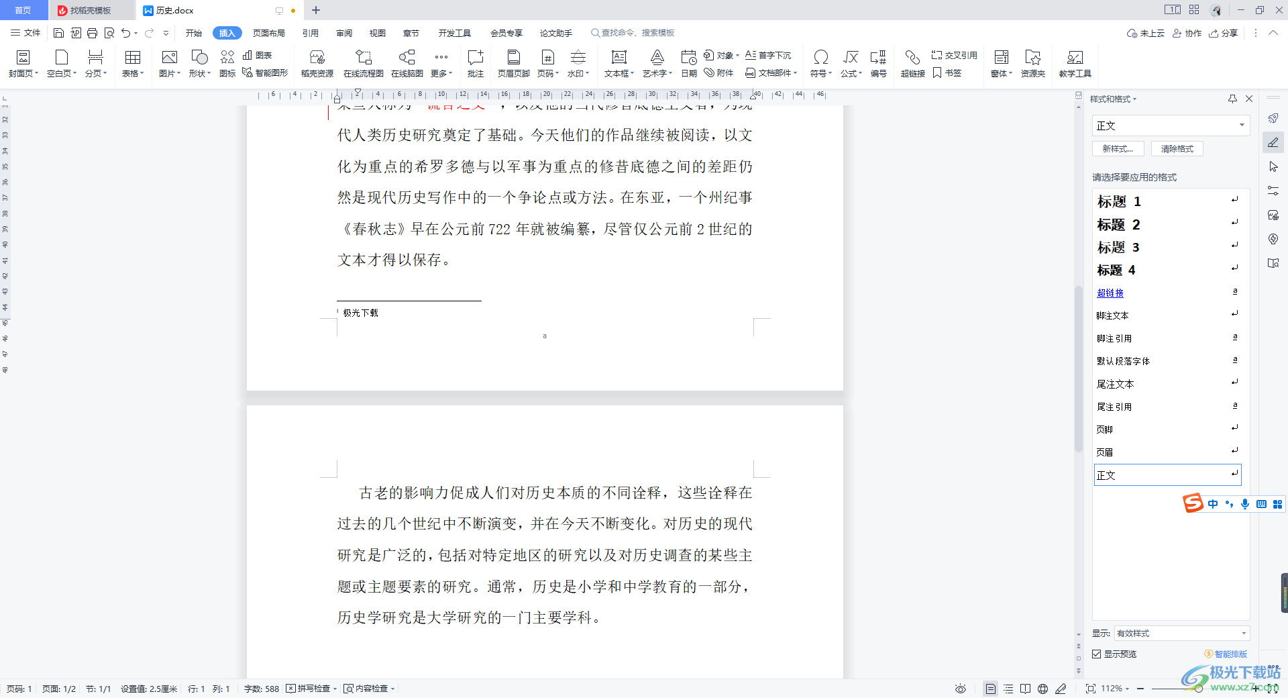This screenshot has width=1288, height=698.
Task: Click the 协作 collaborate button
Action: (1187, 33)
